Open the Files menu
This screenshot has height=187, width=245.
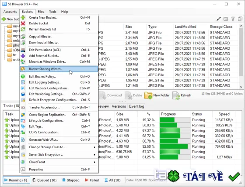click(41, 12)
